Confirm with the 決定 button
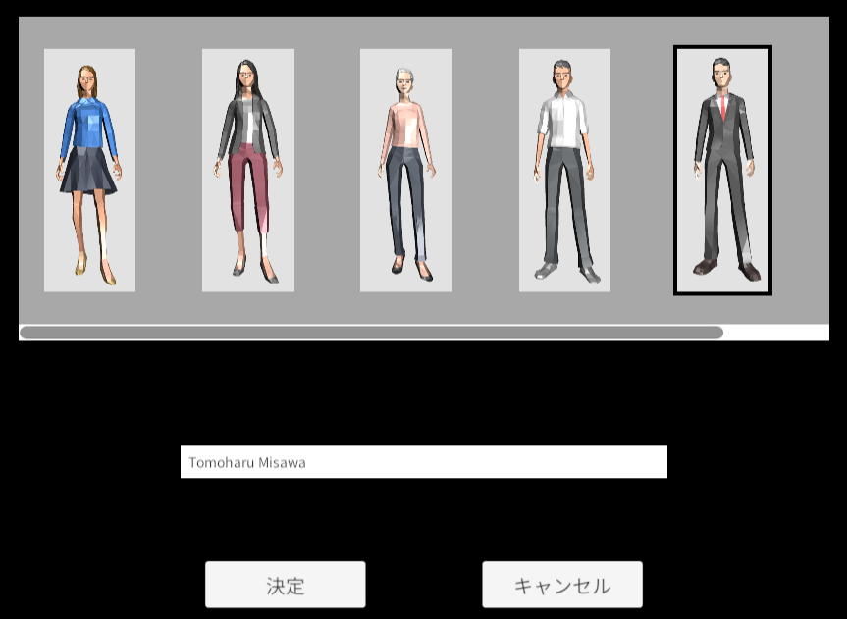This screenshot has height=619, width=847. point(286,585)
